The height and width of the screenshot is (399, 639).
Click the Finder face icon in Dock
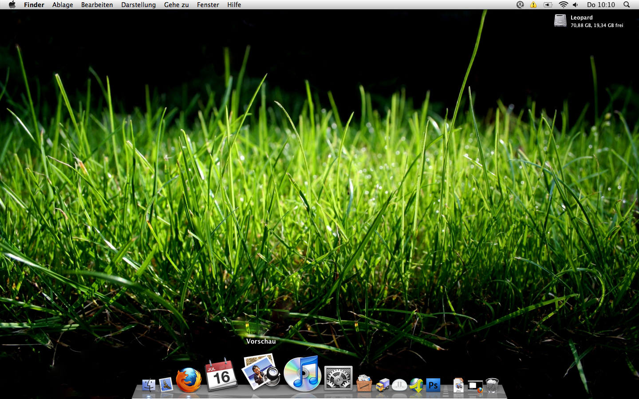coord(149,385)
